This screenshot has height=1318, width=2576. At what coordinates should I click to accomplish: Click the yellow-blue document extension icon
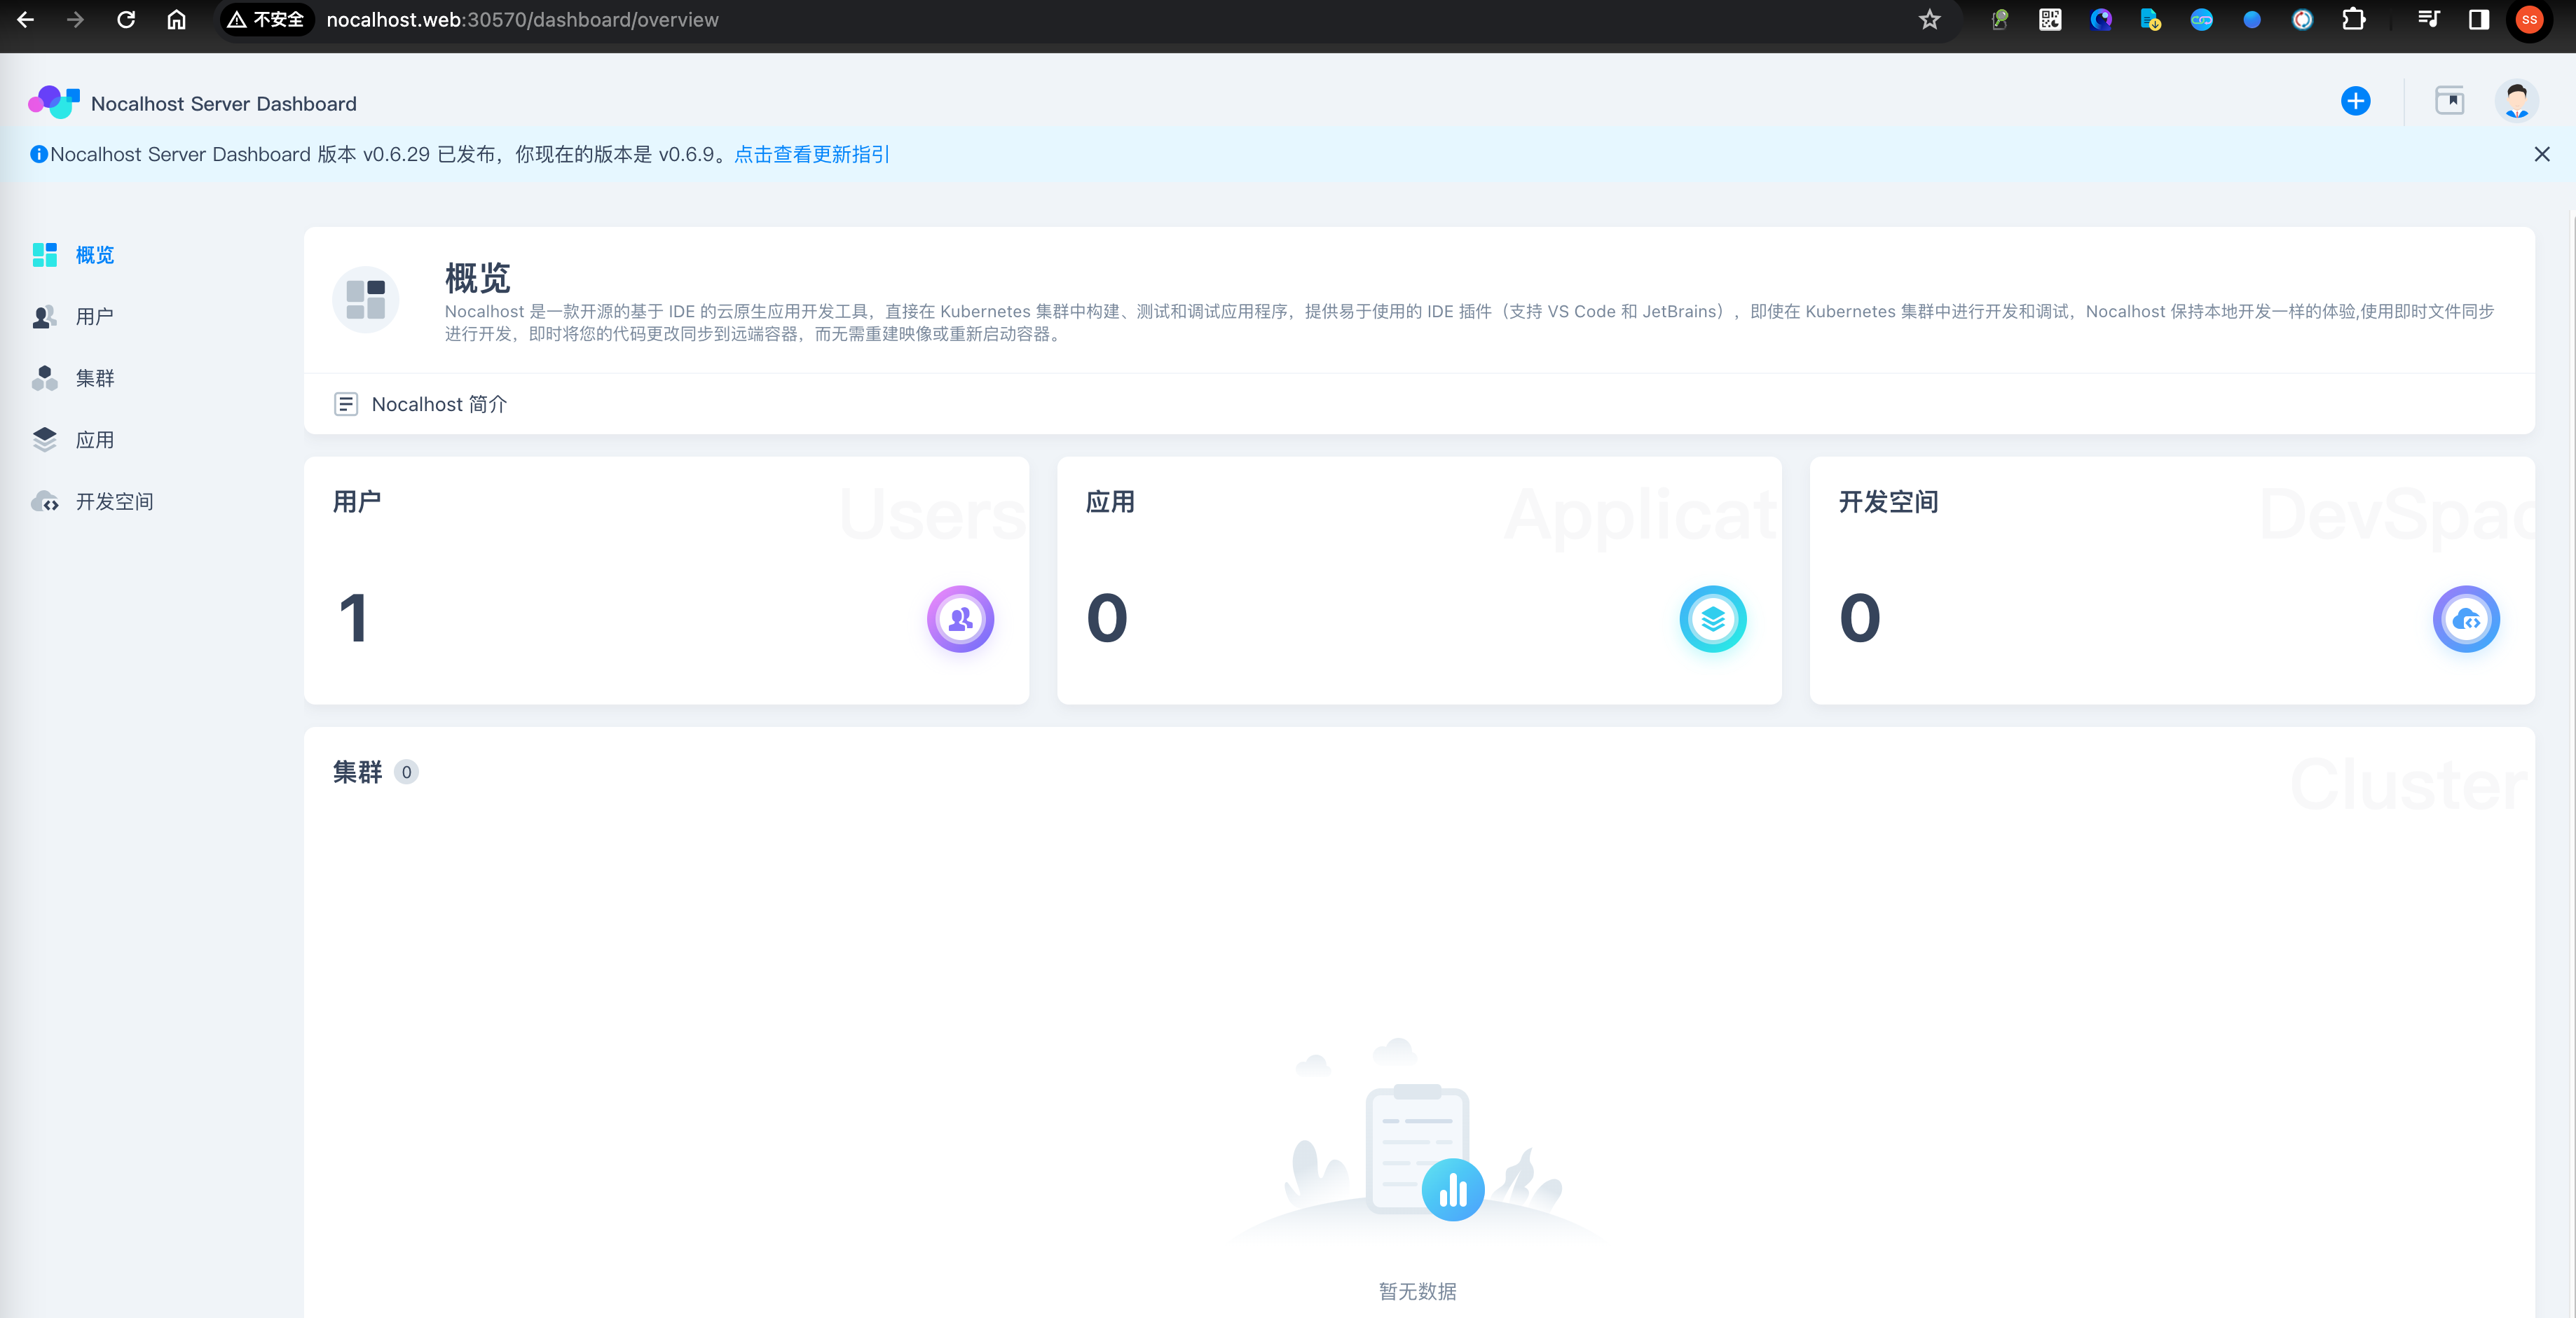click(2151, 19)
